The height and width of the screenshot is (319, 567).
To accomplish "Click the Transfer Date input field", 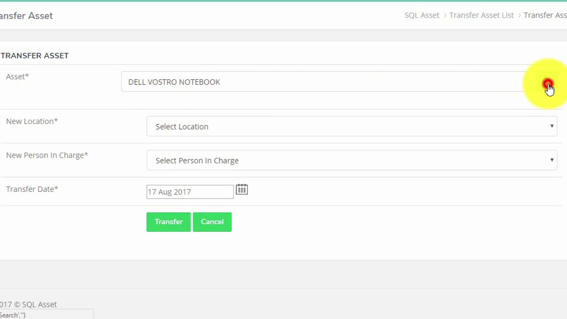I will pos(190,192).
